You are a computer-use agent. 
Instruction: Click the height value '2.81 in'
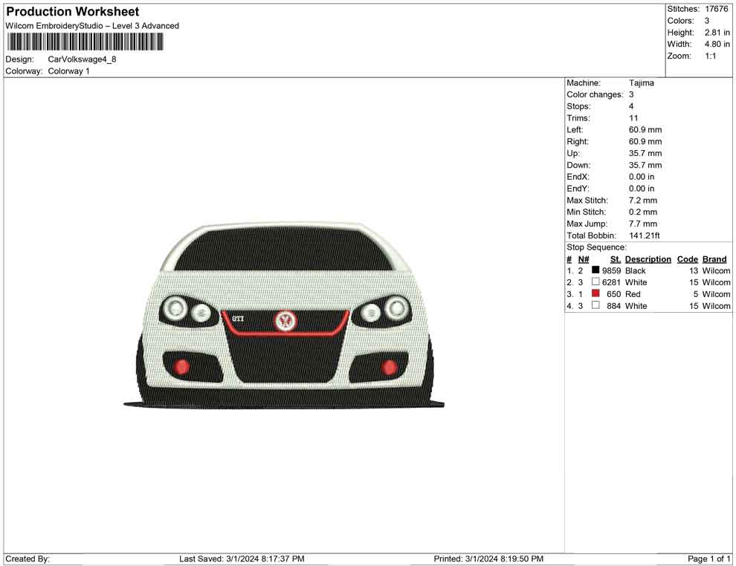[717, 33]
